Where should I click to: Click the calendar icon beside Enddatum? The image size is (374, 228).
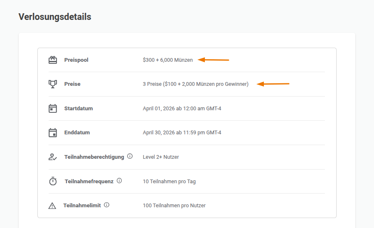[53, 133]
